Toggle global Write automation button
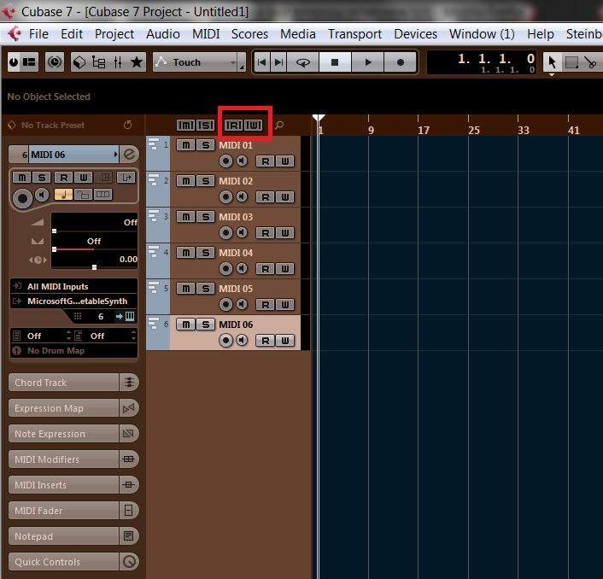This screenshot has width=603, height=579. [254, 125]
